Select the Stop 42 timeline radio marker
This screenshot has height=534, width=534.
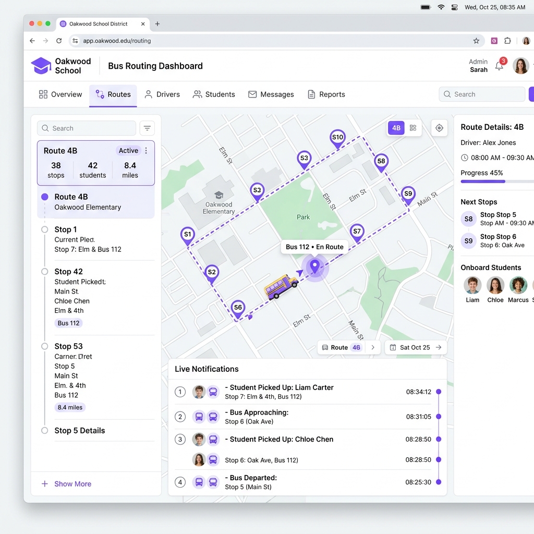45,271
